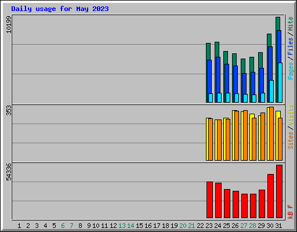Click the blue Files legend label
This screenshot has height=232, width=297.
click(x=291, y=46)
